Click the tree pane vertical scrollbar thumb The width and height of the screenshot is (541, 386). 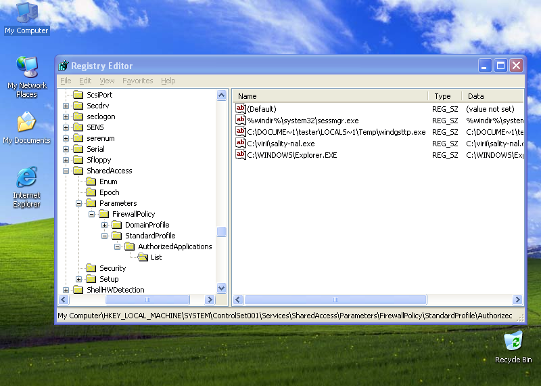[222, 231]
